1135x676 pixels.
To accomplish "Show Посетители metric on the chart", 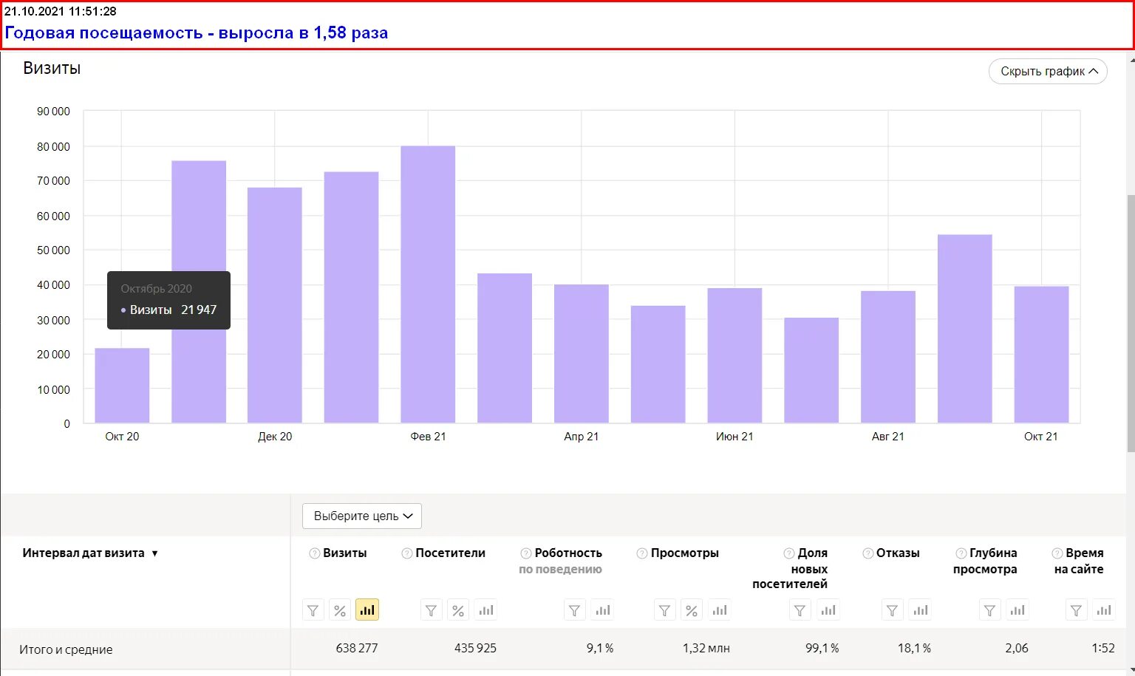I will point(485,610).
